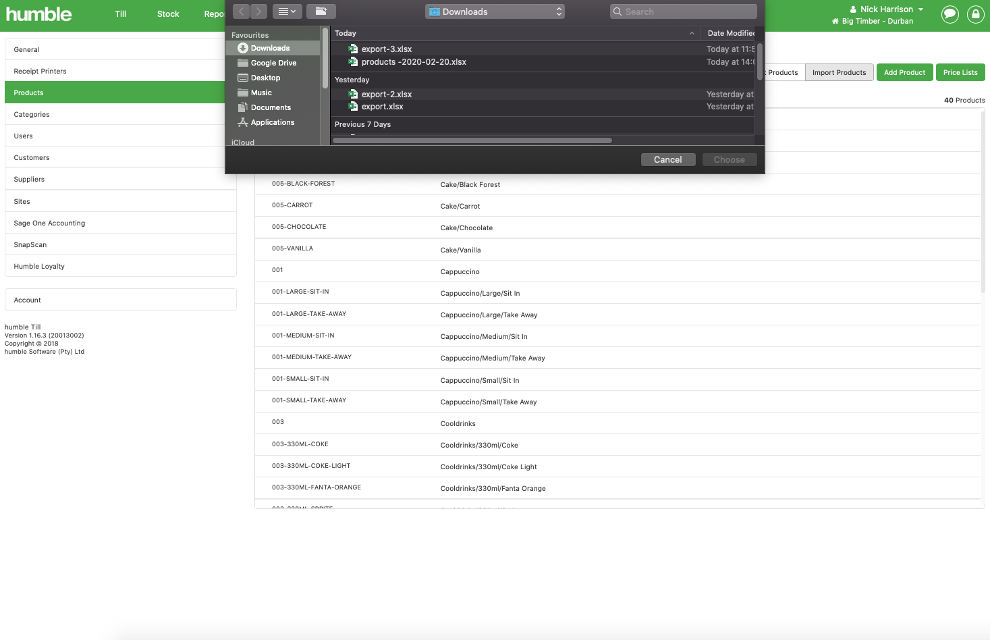Open the Downloads location dropdown
This screenshot has height=640, width=990.
coord(495,11)
